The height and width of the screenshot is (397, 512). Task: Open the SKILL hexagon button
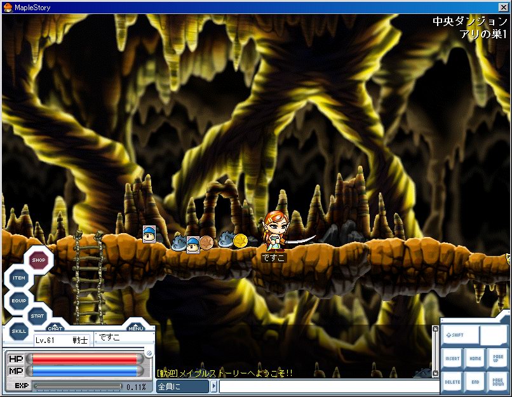[19, 331]
